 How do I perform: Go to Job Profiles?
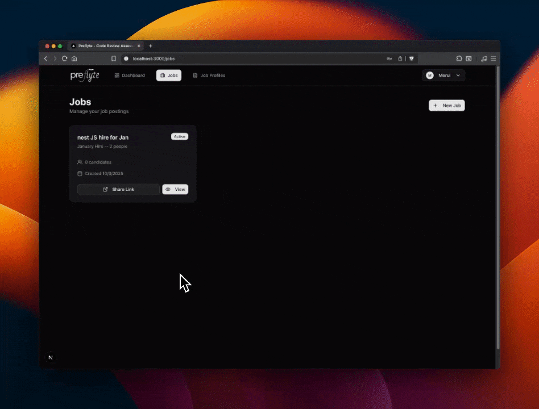(x=209, y=76)
